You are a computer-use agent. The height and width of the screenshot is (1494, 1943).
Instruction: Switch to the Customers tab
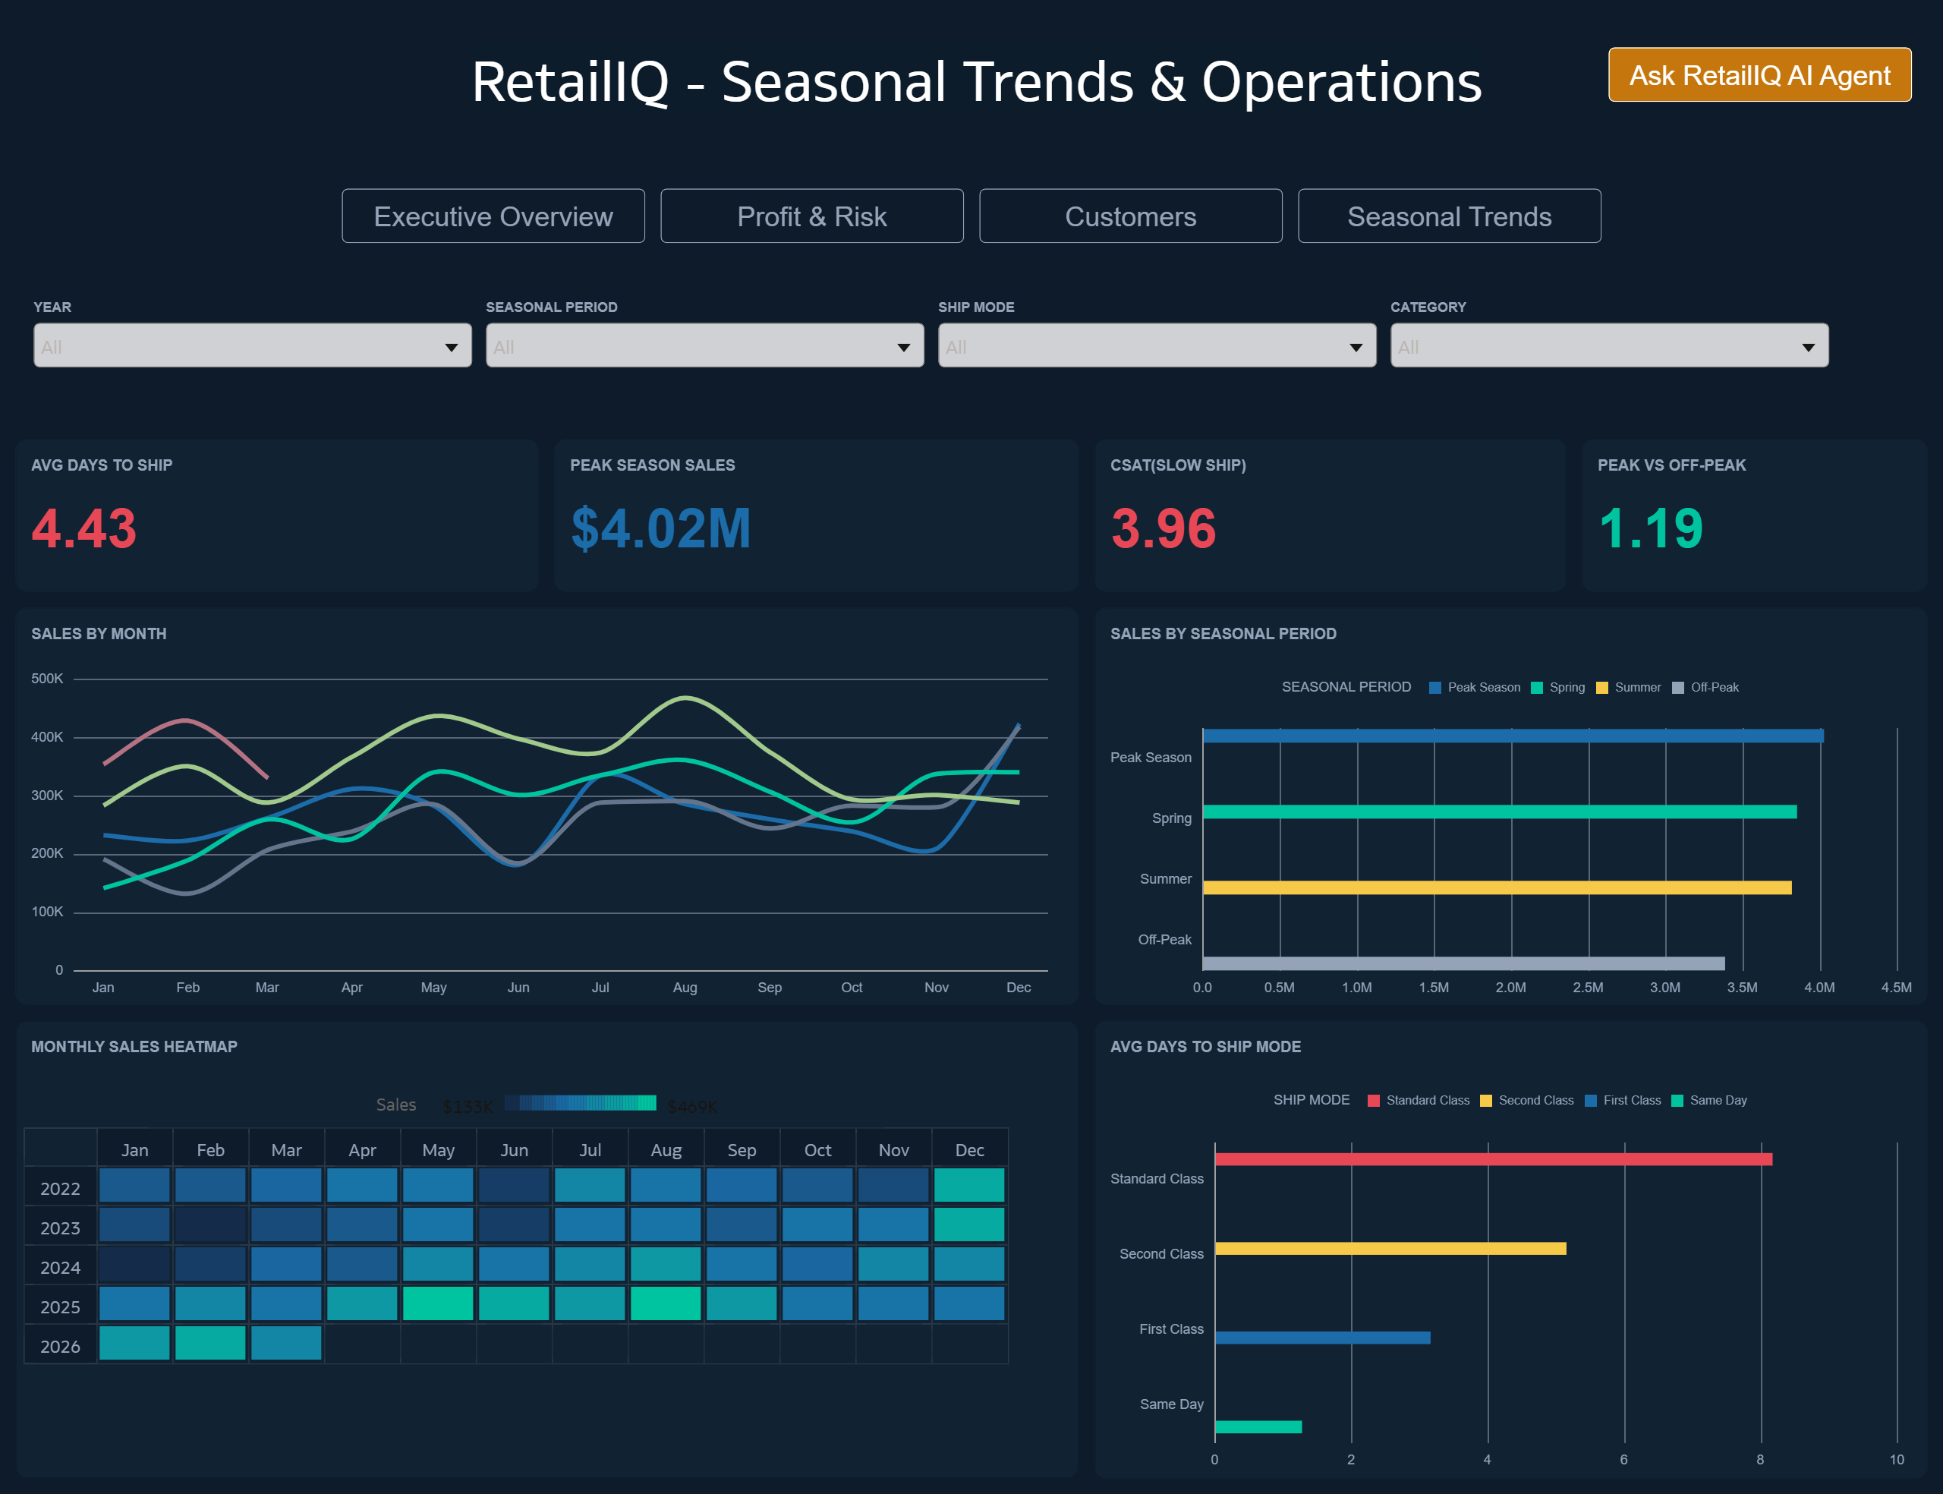1131,216
